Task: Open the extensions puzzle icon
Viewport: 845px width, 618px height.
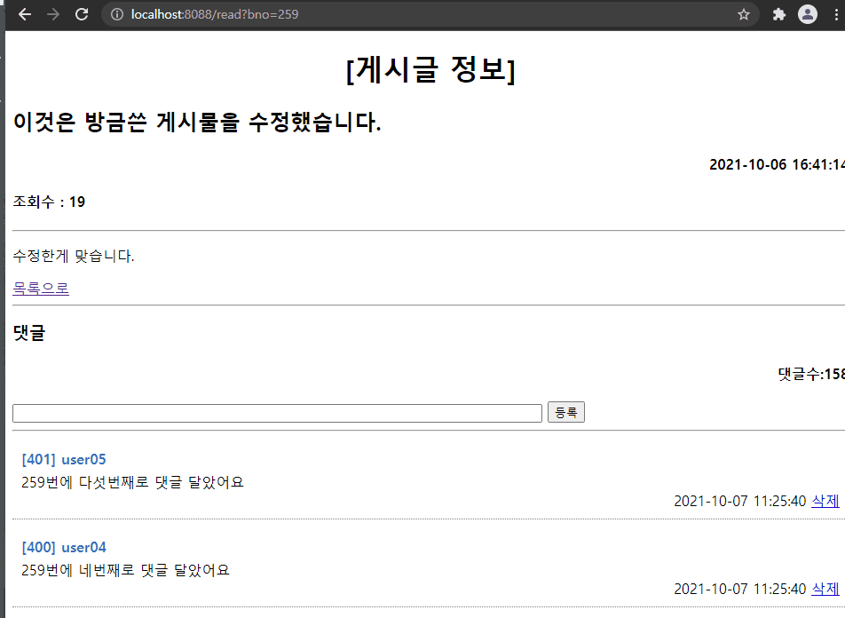Action: click(778, 14)
